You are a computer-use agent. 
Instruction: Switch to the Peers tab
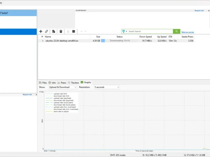[x=62, y=83]
